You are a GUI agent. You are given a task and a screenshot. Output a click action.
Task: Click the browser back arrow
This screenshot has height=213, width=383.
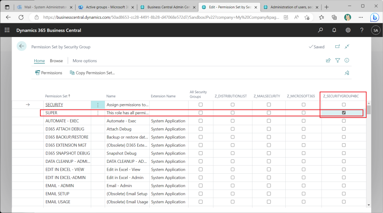pos(8,17)
